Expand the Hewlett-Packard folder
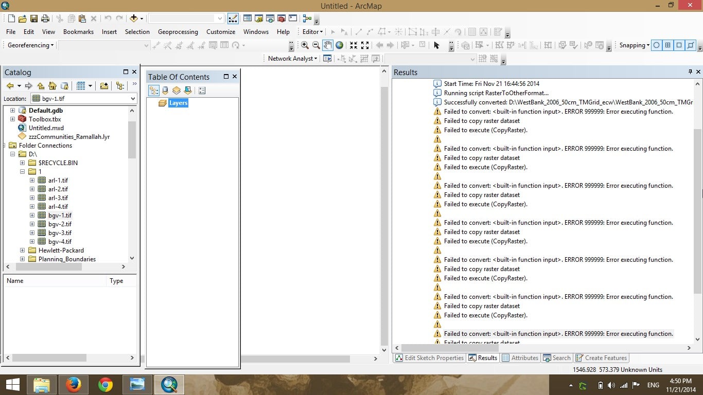Image resolution: width=703 pixels, height=395 pixels. click(23, 250)
